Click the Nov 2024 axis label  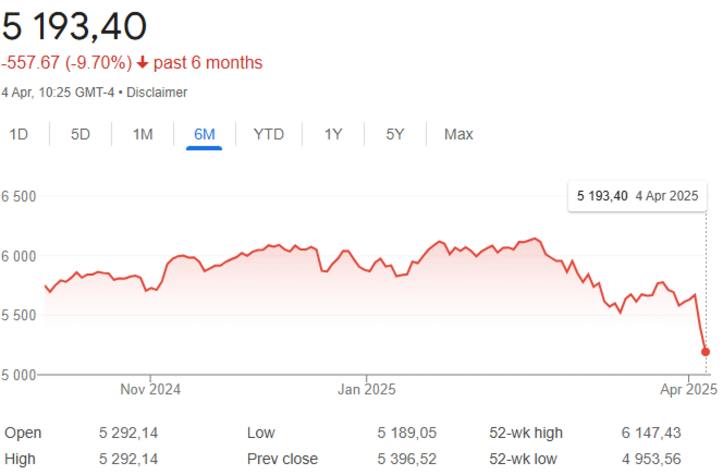pos(150,389)
